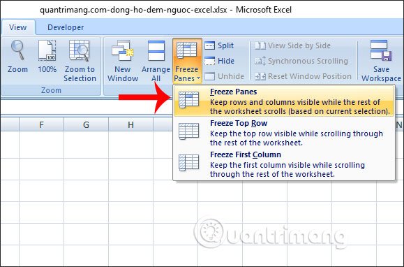Click the Save Workspace icon
This screenshot has width=404, height=267.
coord(381,50)
